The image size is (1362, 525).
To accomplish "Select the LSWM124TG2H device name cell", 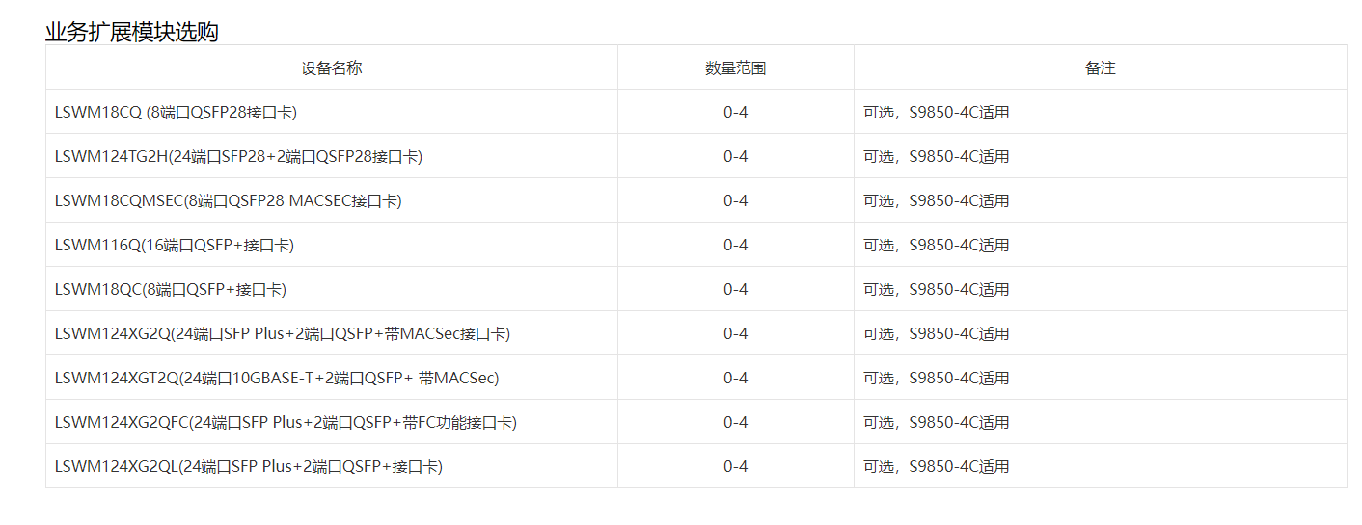I will pyautogui.click(x=238, y=157).
